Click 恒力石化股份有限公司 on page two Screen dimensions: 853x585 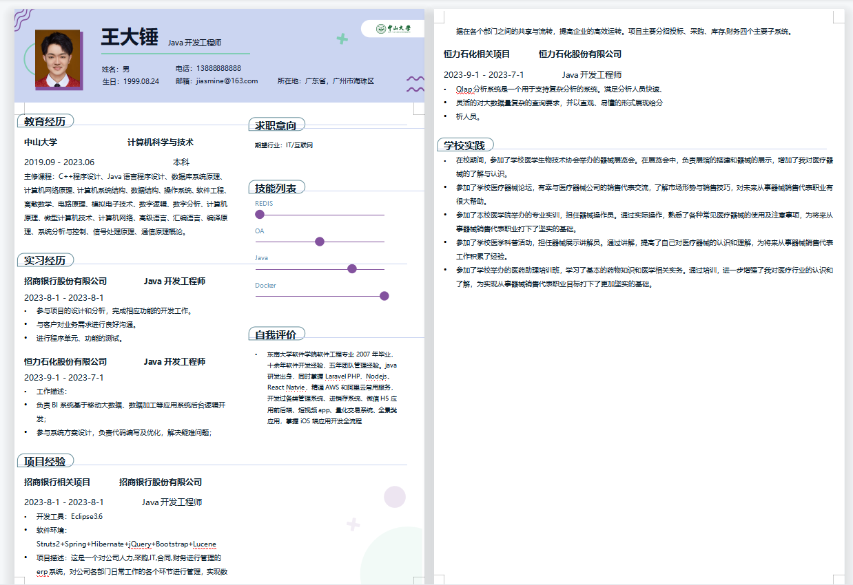[x=580, y=54]
